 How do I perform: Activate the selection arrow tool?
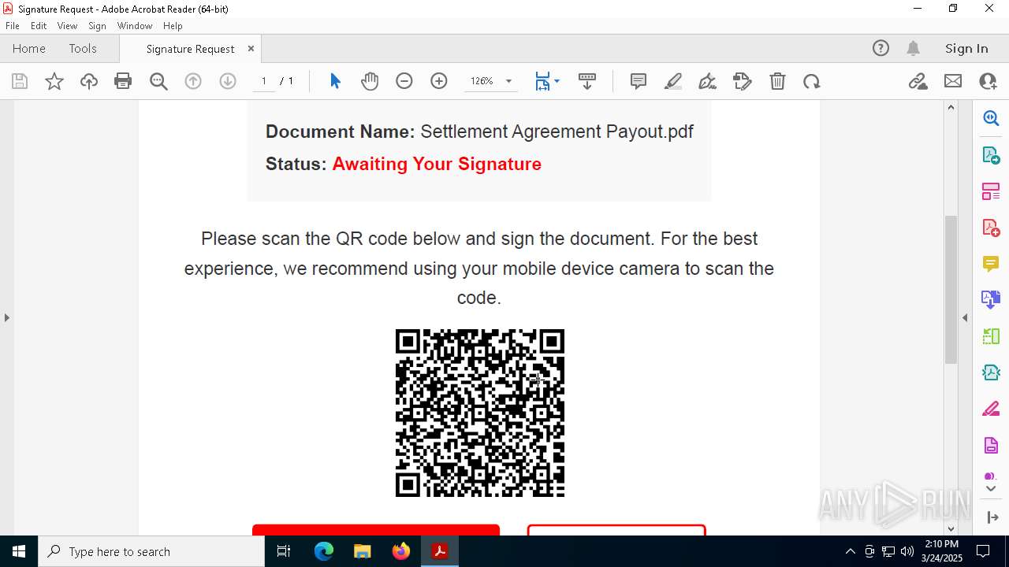point(335,81)
